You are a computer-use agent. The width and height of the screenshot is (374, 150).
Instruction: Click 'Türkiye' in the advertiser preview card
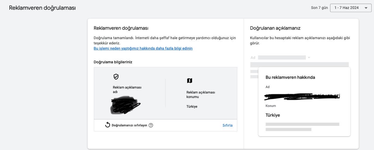tap(273, 115)
